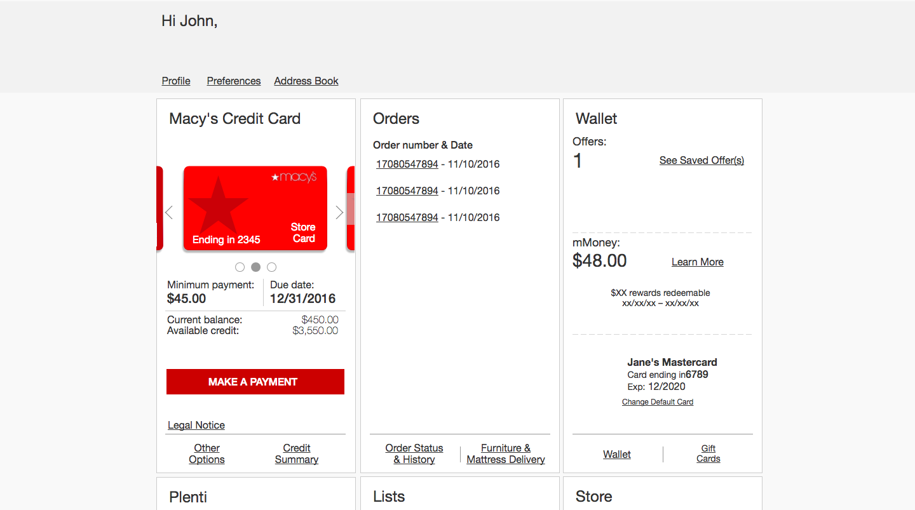Open the Legal Notice link

click(x=196, y=425)
